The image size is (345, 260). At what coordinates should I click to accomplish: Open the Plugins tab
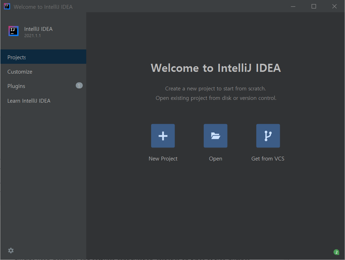pos(43,86)
